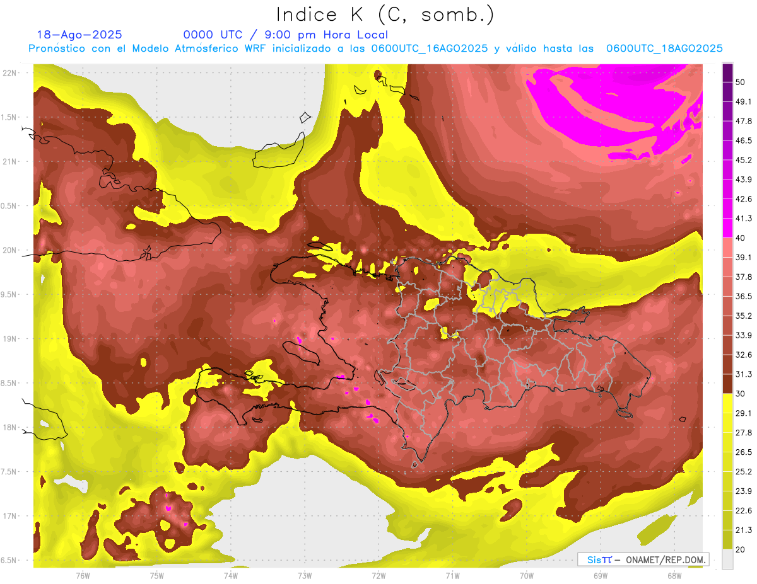Select the date label '18-Ago-2025'

[x=79, y=35]
